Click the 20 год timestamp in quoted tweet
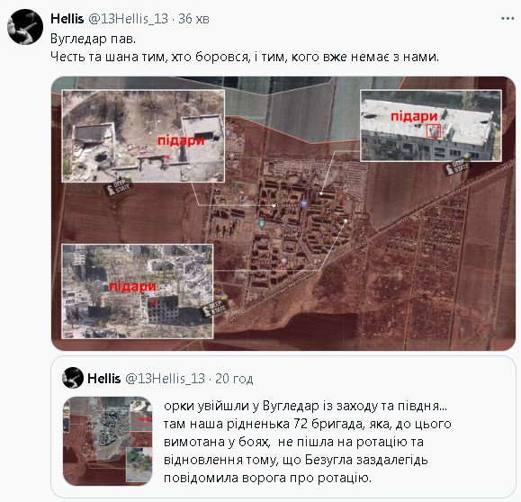The width and height of the screenshot is (521, 502). pyautogui.click(x=234, y=379)
